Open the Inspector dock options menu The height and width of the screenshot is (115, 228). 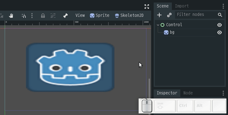point(223,93)
